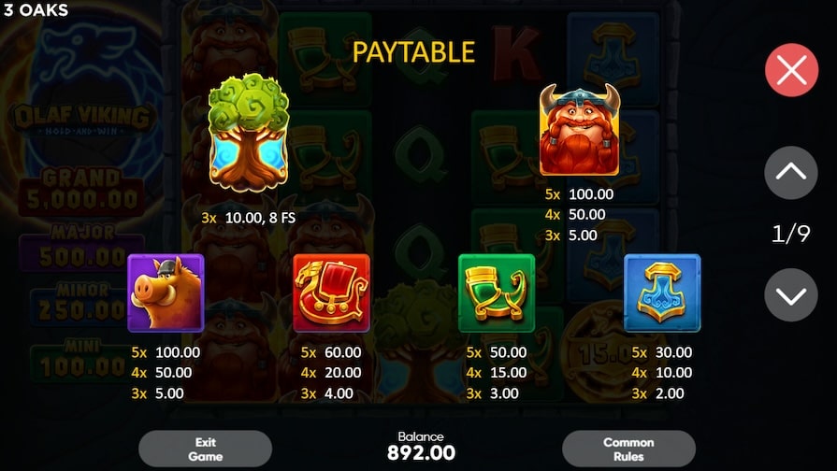Click the green tree scatter symbol
The width and height of the screenshot is (837, 471).
coord(248,133)
